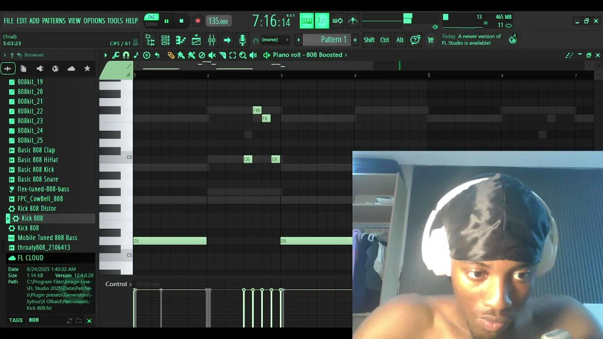Click the record button
Image resolution: width=603 pixels, height=339 pixels.
coord(198,21)
